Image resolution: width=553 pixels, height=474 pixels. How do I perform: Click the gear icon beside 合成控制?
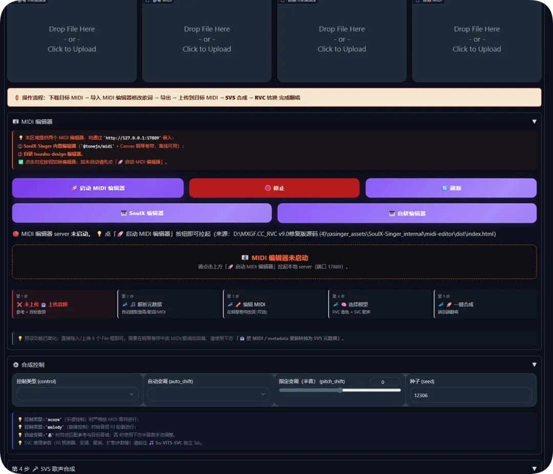point(16,364)
